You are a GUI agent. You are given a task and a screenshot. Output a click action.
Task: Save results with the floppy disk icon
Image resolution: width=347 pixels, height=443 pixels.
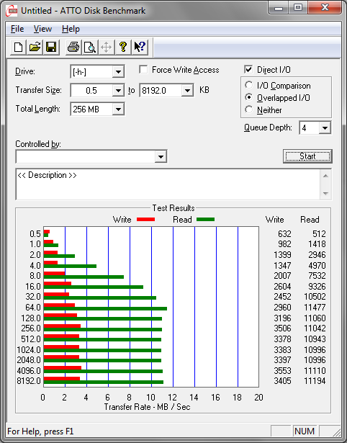click(51, 47)
